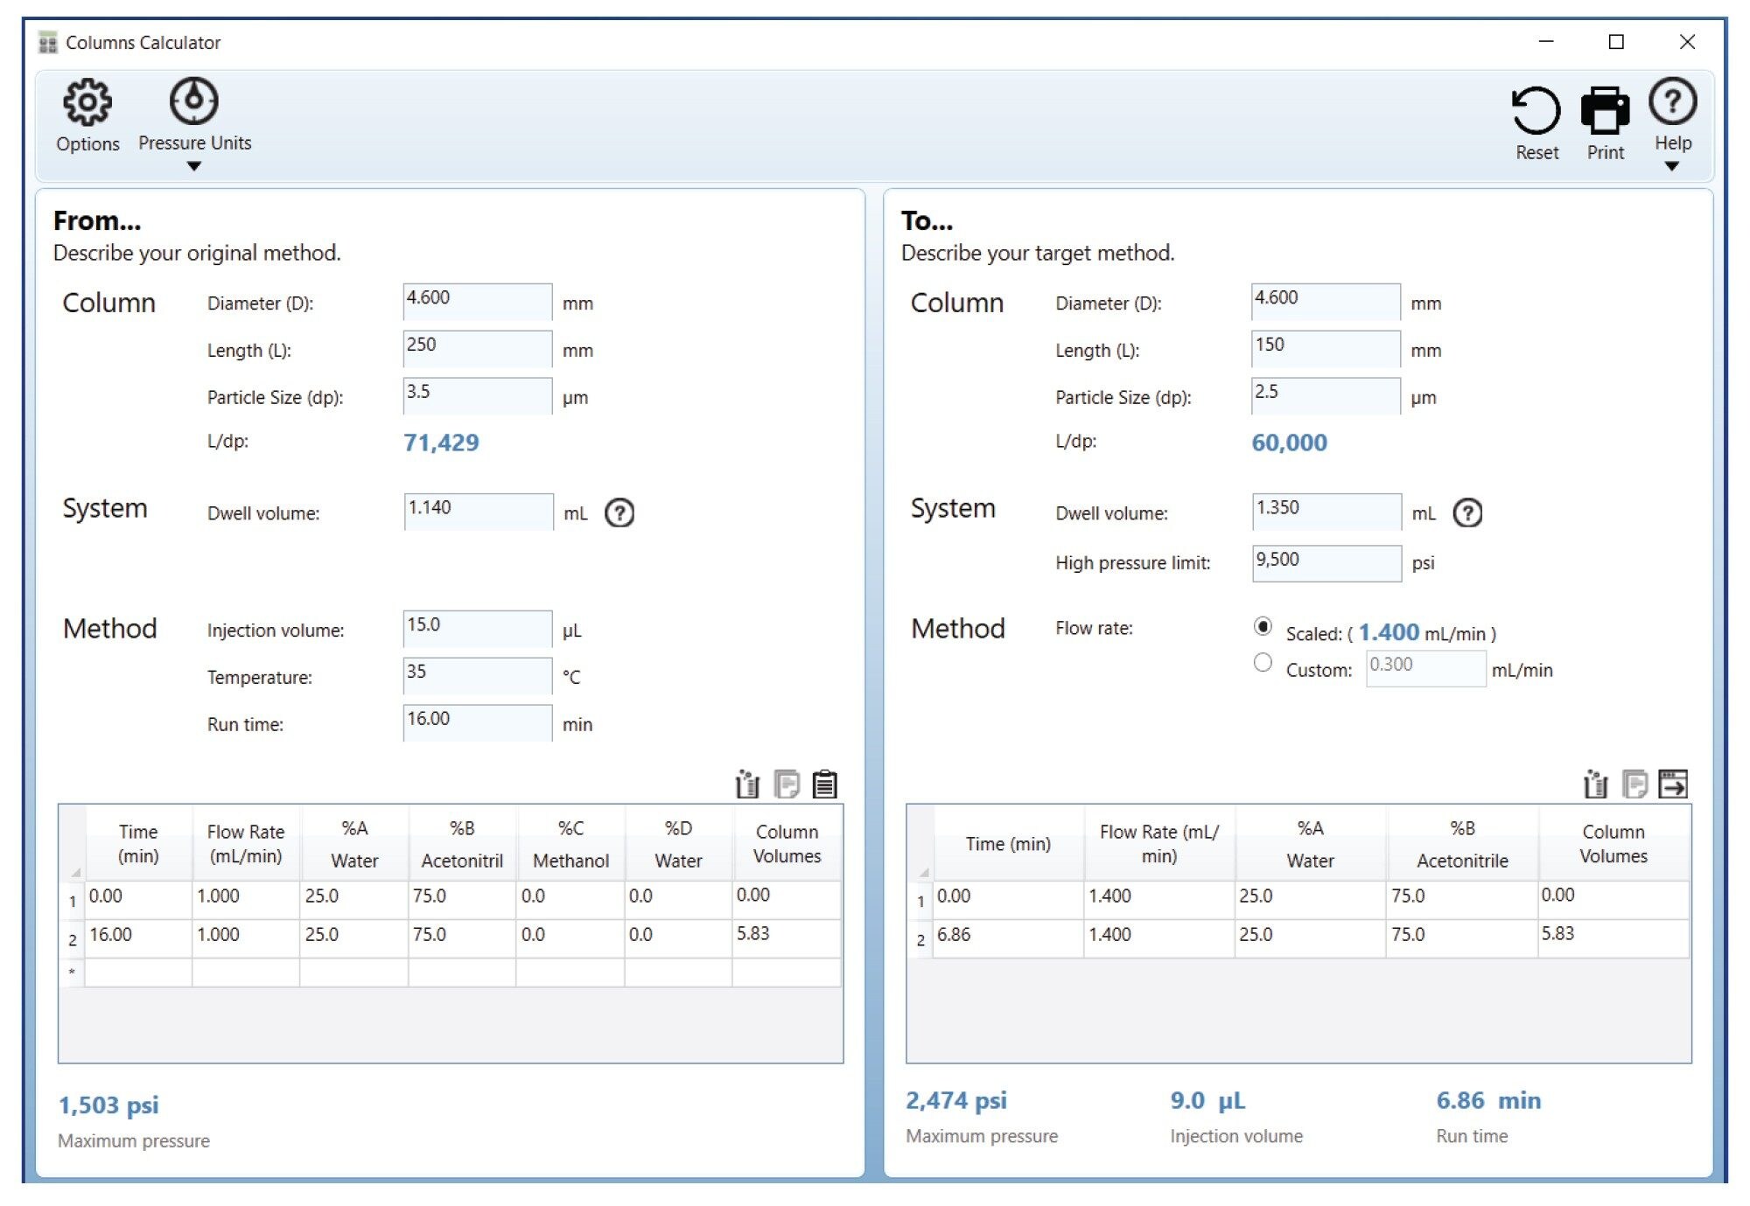Minimize the Columns Calculator window
Viewport: 1750px width, 1206px height.
point(1546,42)
